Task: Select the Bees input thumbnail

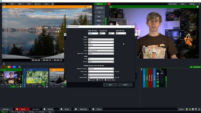Action: 37,77
